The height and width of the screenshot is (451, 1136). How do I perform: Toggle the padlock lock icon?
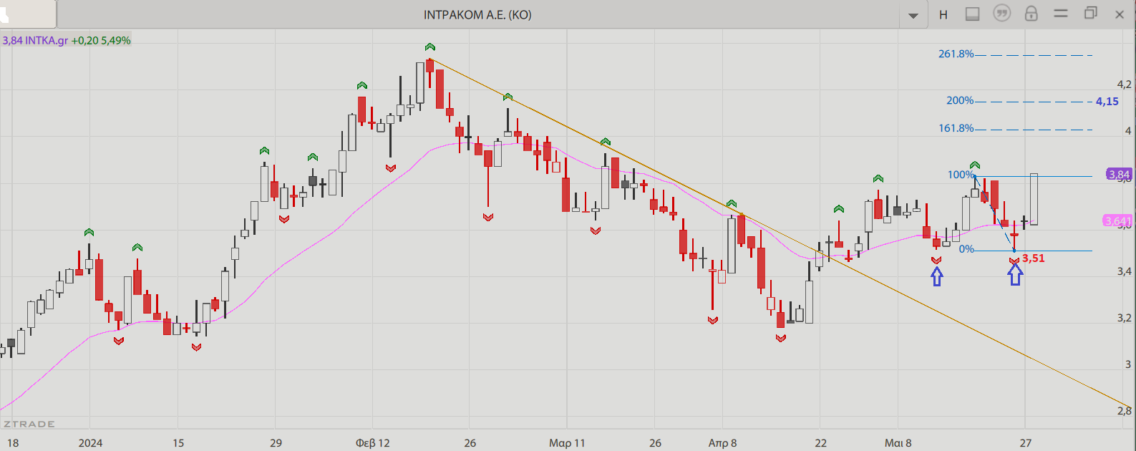click(1031, 14)
